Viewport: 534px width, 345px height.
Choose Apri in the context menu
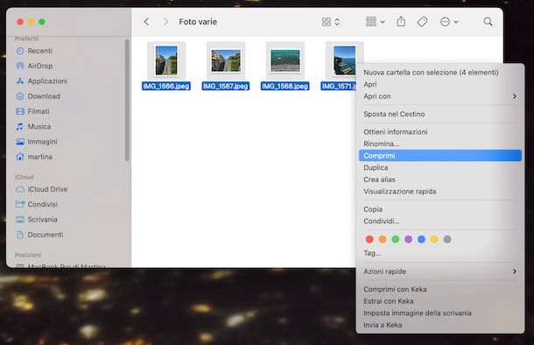[440, 84]
